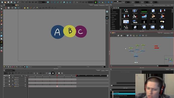Pick the Auto Patch node icon
Screen dimensions: 174x98
point(162,16)
